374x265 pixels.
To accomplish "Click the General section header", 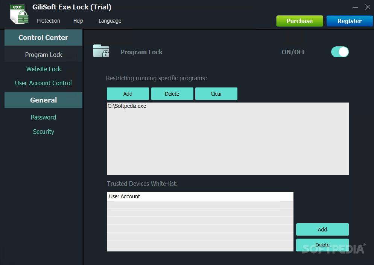I will 43,100.
